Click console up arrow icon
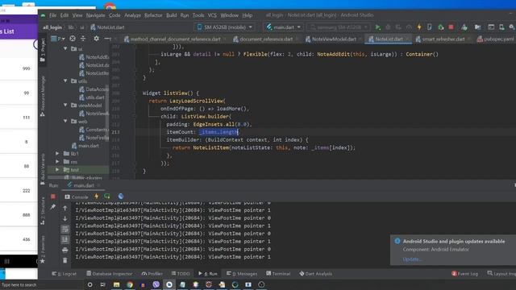The width and height of the screenshot is (516, 290). pos(65,208)
